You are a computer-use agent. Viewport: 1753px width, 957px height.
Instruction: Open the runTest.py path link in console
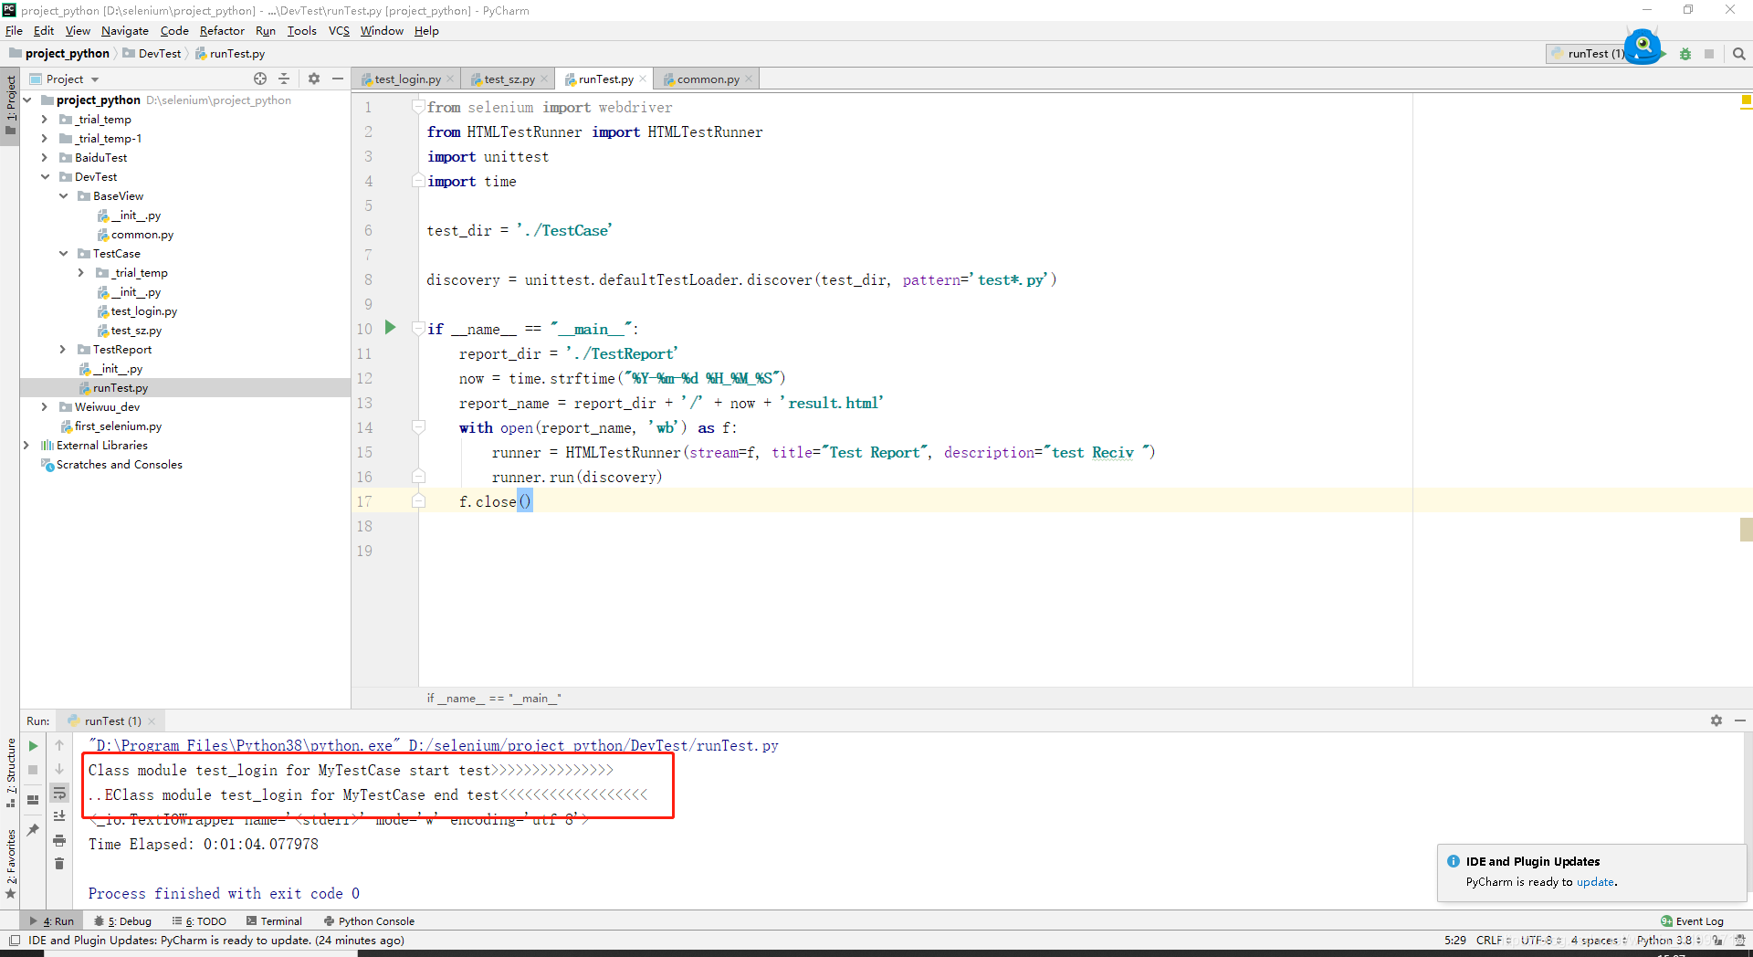coord(593,746)
